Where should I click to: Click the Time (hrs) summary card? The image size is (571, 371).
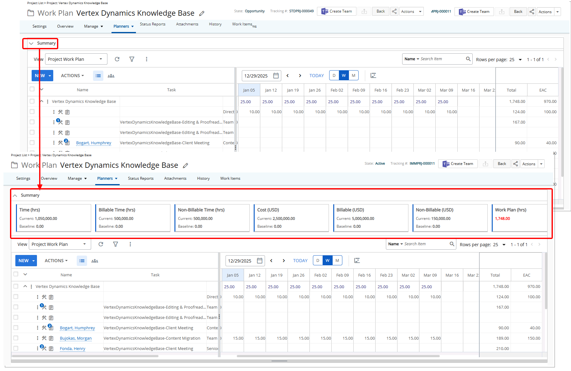tap(54, 218)
